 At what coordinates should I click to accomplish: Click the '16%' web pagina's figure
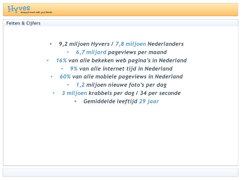pyautogui.click(x=61, y=60)
